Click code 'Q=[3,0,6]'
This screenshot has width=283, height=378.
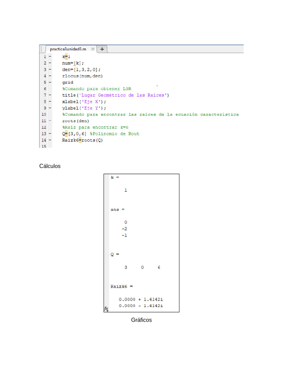[x=74, y=134]
